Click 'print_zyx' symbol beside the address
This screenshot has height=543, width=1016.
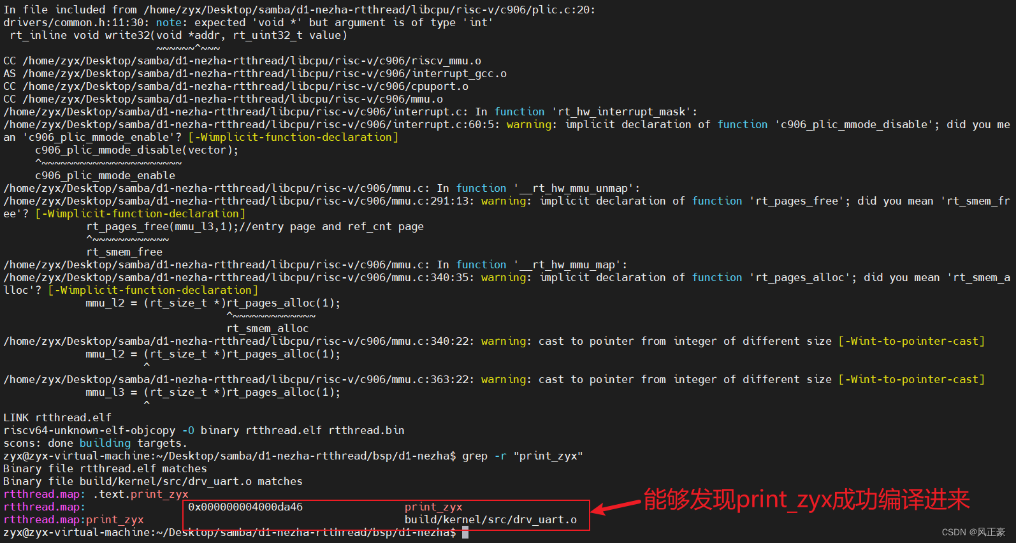pyautogui.click(x=433, y=507)
